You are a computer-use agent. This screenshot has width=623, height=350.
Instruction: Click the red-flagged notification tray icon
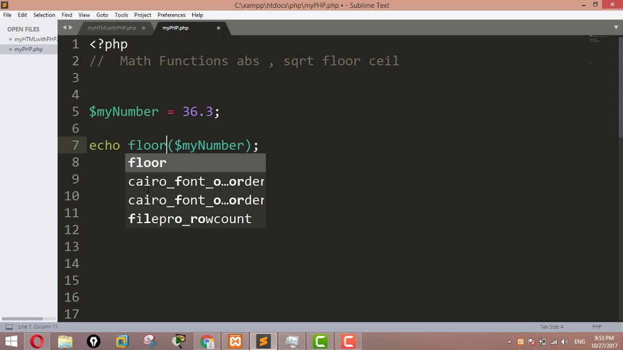click(x=532, y=342)
